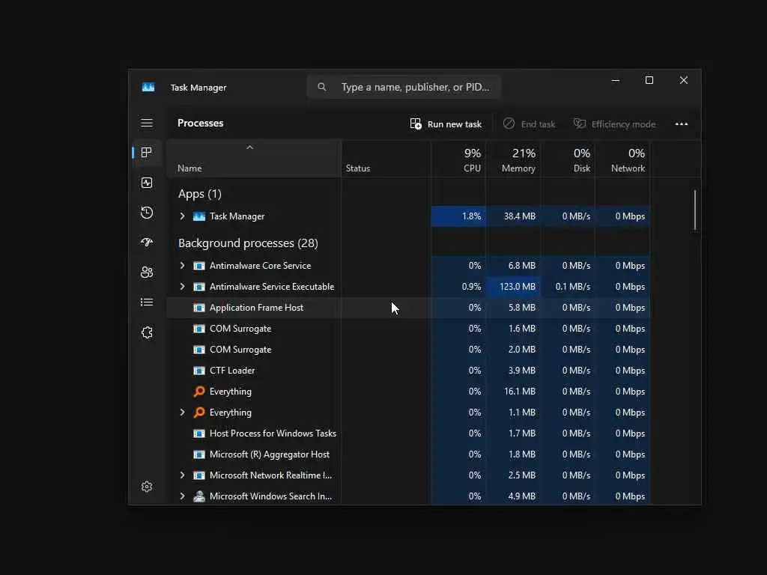Select the COM Surrogate 2.0 MB row
Image resolution: width=767 pixels, height=575 pixels.
click(408, 350)
